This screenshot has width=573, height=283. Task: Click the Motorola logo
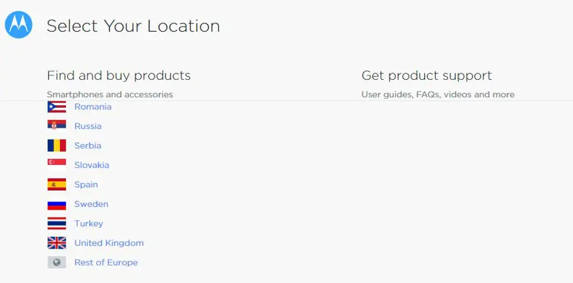(x=19, y=25)
